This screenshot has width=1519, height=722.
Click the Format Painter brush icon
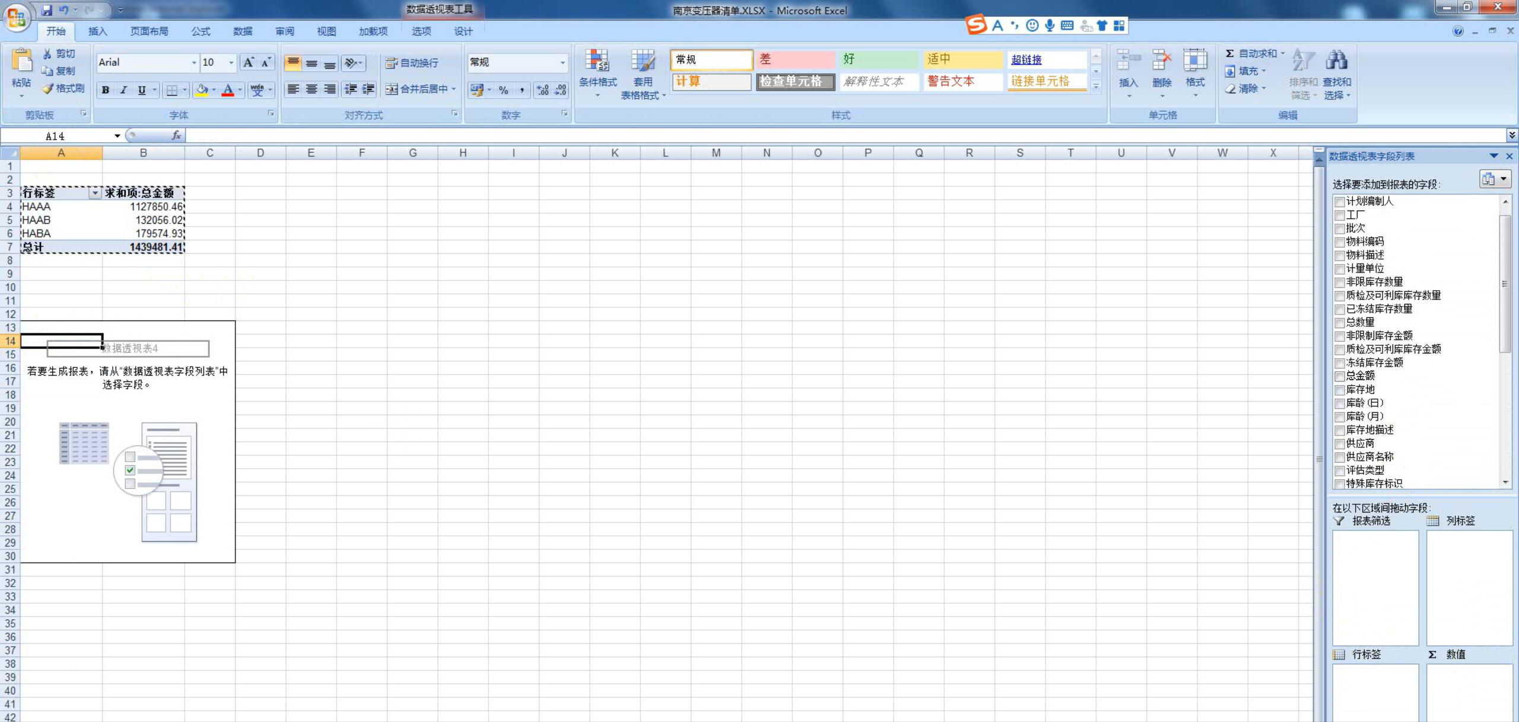(x=48, y=88)
